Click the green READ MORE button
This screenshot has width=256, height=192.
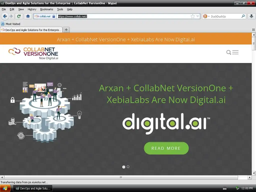pos(166,148)
